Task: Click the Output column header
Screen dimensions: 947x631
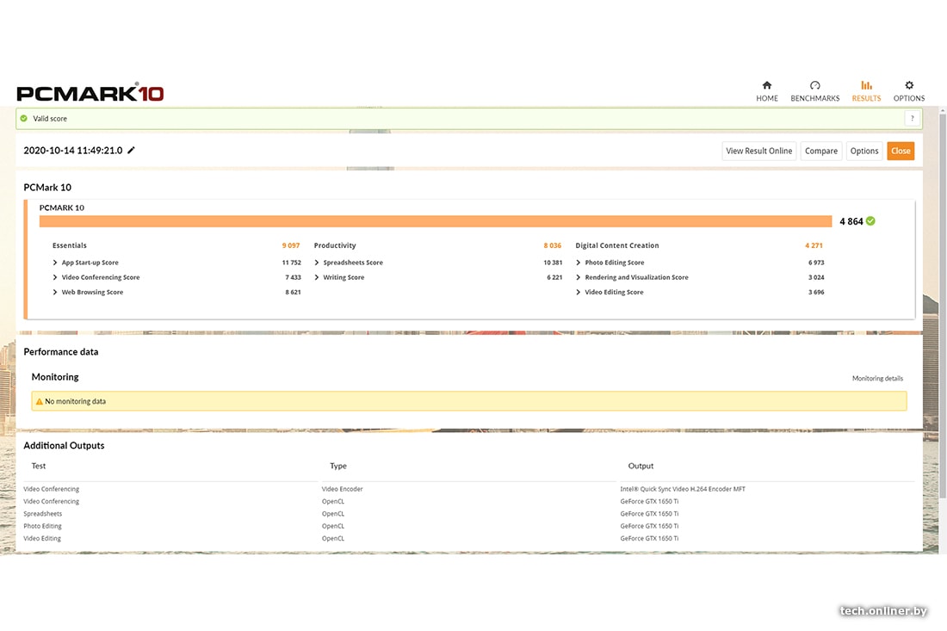Action: tap(641, 466)
